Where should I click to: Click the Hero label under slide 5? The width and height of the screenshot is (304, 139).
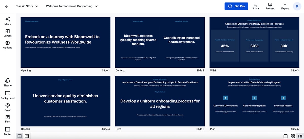point(118,129)
